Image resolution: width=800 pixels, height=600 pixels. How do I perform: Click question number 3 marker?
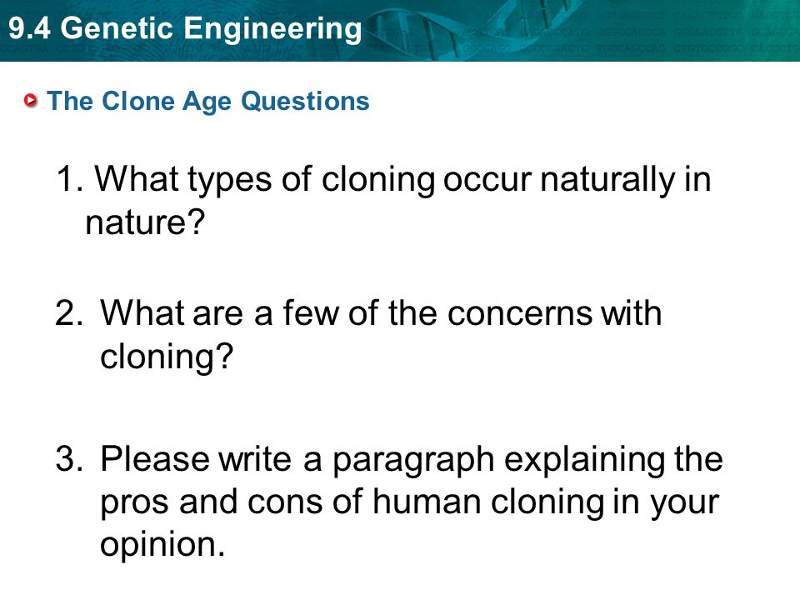pos(69,458)
